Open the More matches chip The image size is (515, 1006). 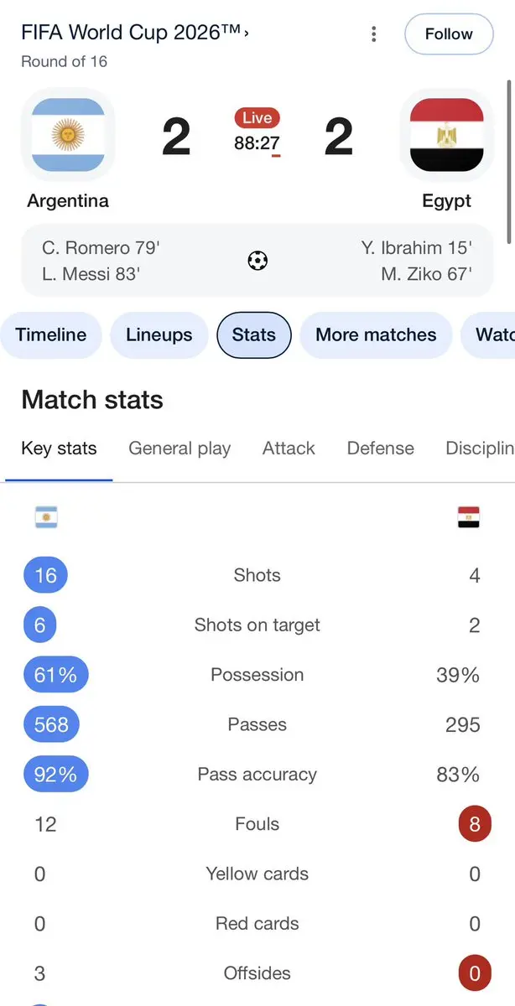(376, 335)
